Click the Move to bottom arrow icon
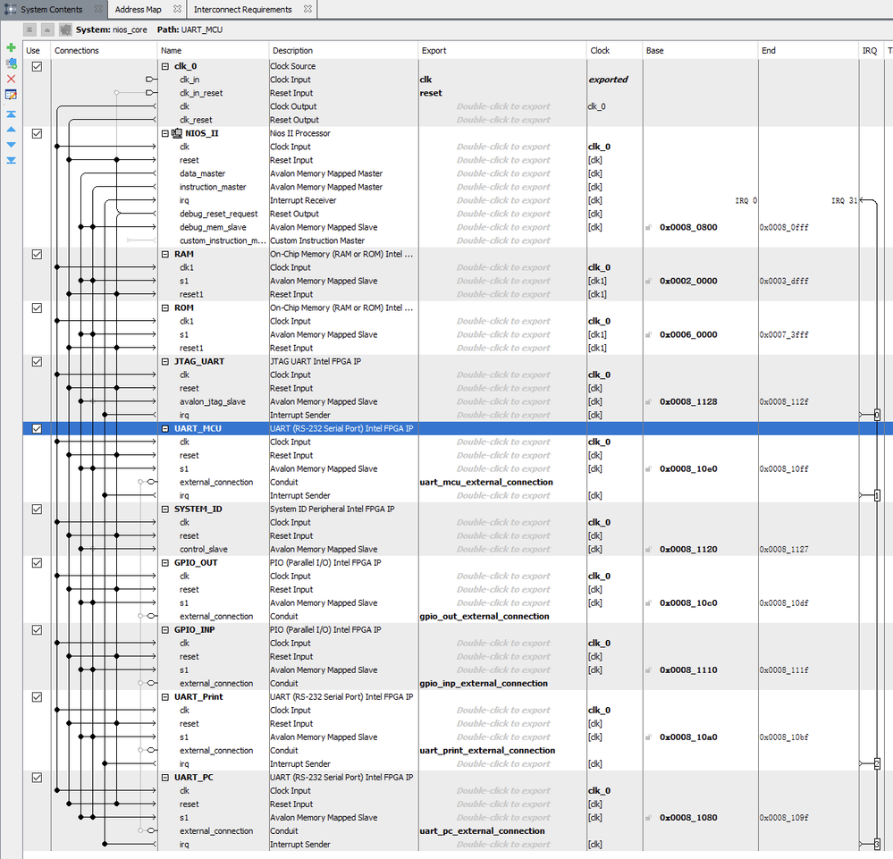The image size is (893, 859). click(11, 160)
